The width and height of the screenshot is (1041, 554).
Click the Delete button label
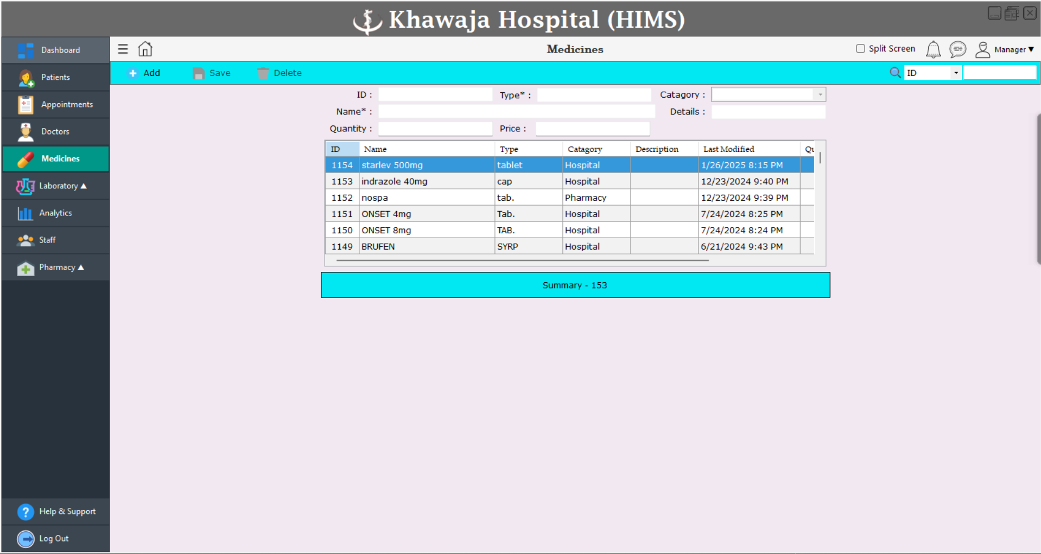tap(288, 73)
